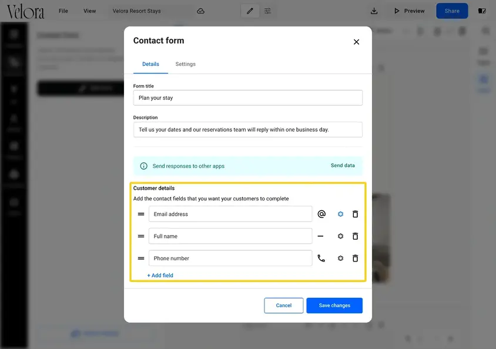Screen dimensions: 496x349
Task: Open the View menu
Action: point(89,11)
